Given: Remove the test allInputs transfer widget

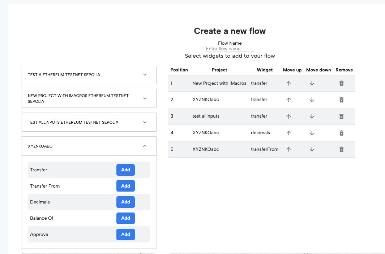Looking at the screenshot, I should click(341, 117).
